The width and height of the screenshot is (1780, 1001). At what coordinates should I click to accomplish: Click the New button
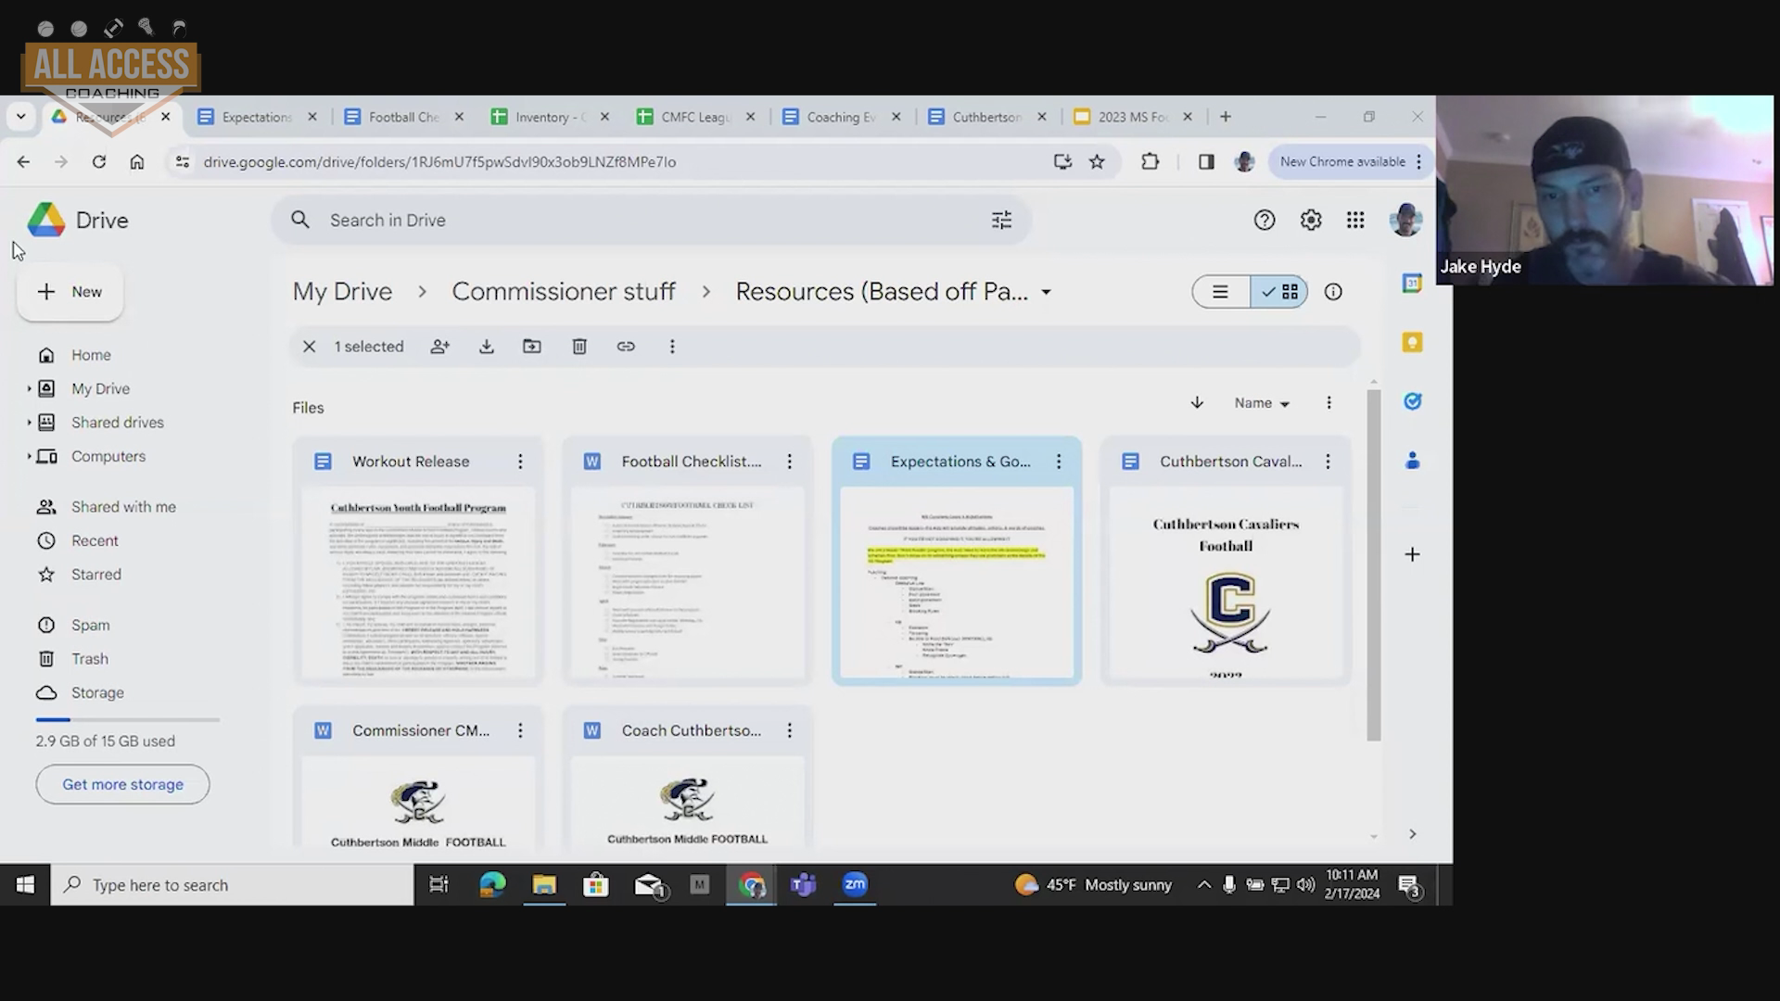pyautogui.click(x=70, y=292)
